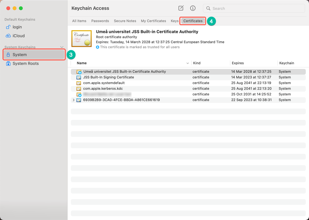This screenshot has height=220, width=309.
Task: Click the com.apple.systemdefault certificate icon
Action: 79,83
